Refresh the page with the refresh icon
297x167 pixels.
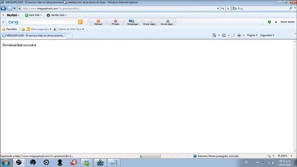coord(223,8)
